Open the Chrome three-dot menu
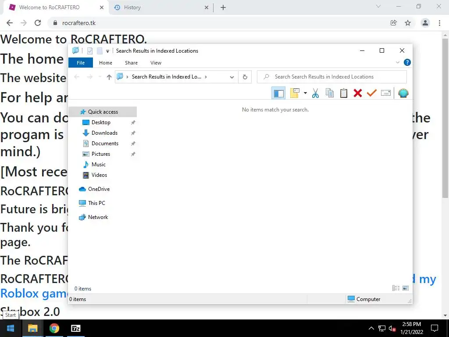This screenshot has height=337, width=449. click(439, 23)
